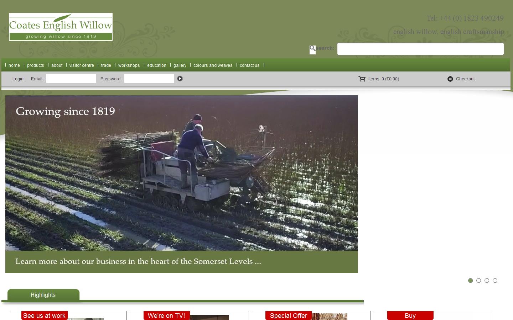Click the search magnifier icon
The image size is (513, 320).
(312, 48)
